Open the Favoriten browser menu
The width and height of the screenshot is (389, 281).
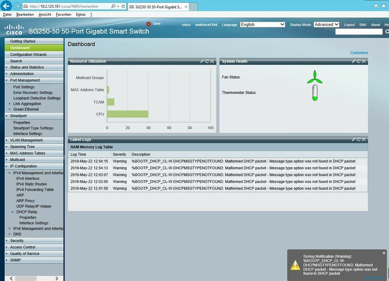[x=63, y=14]
